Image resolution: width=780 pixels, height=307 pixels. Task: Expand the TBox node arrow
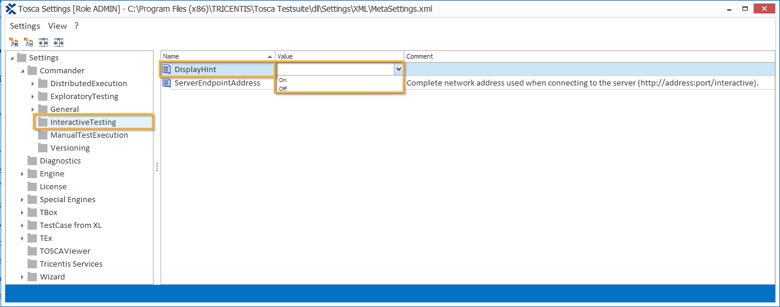pyautogui.click(x=22, y=212)
